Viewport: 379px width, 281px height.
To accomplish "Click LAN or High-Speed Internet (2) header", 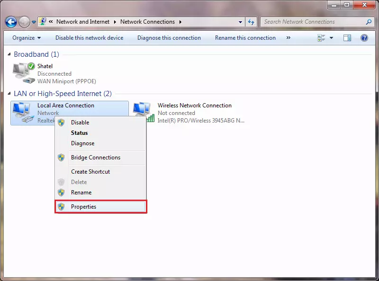I will (63, 94).
